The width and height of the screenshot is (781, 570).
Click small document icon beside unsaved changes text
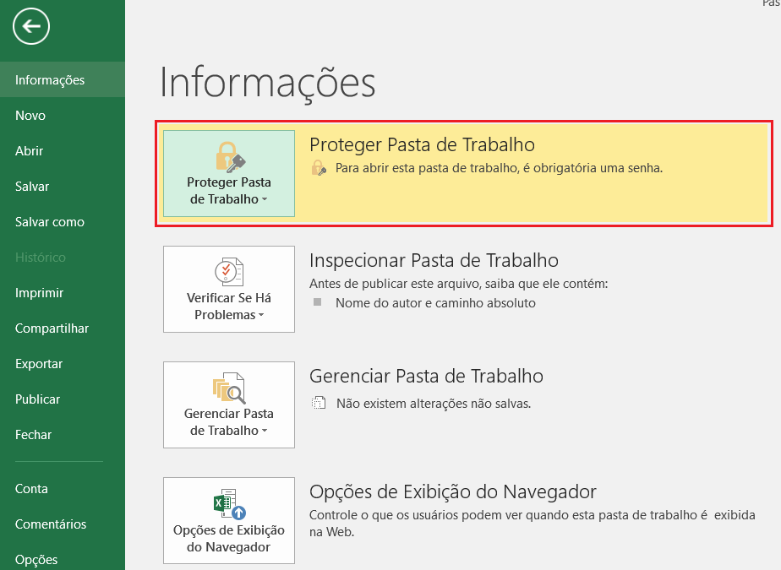(x=319, y=403)
